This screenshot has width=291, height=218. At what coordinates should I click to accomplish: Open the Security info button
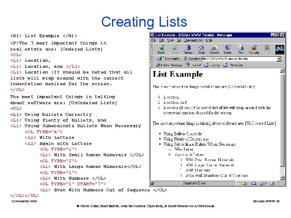coord(254,49)
